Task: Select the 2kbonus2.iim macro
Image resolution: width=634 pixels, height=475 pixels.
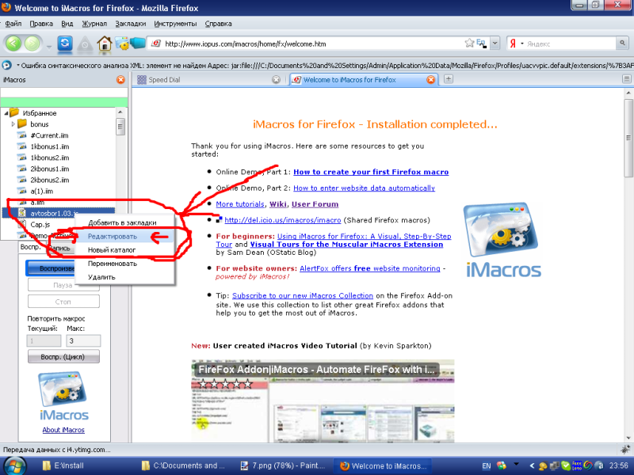Action: [50, 180]
